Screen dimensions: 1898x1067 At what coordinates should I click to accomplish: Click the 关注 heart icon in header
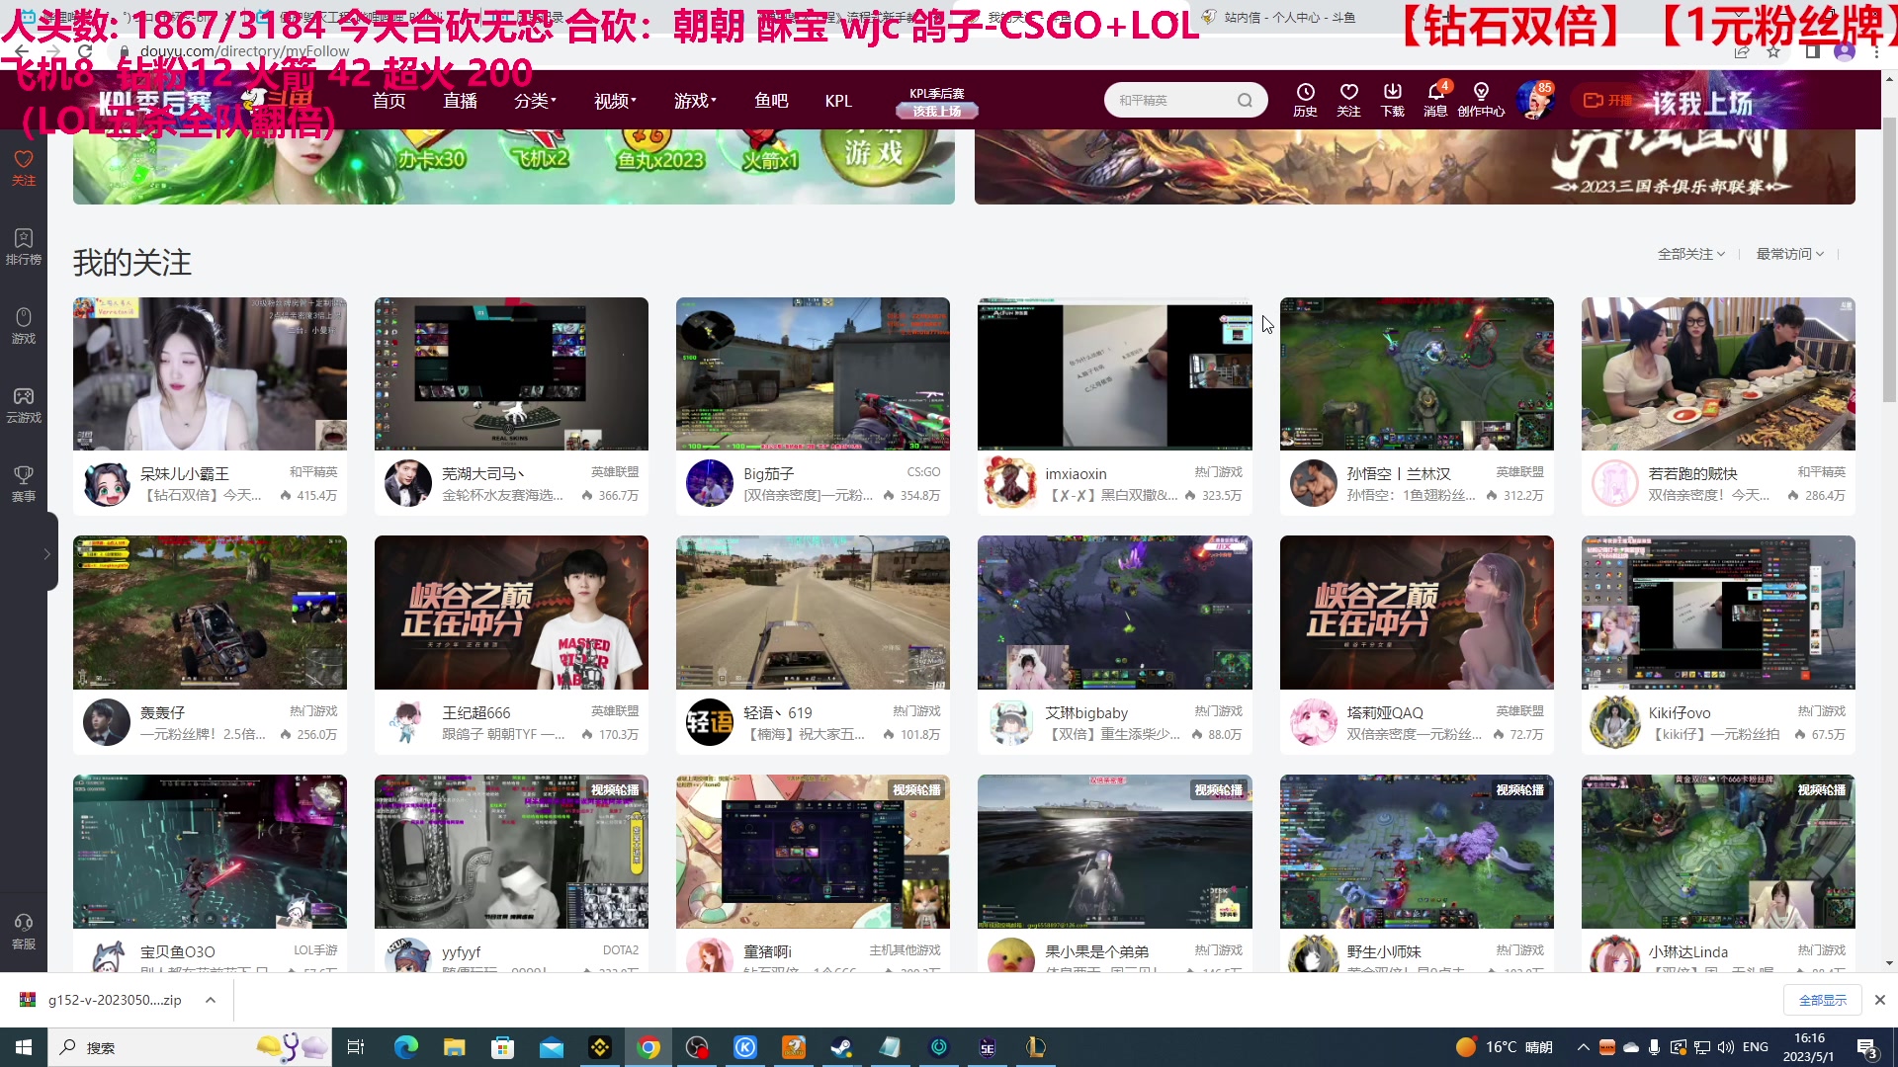tap(1348, 100)
